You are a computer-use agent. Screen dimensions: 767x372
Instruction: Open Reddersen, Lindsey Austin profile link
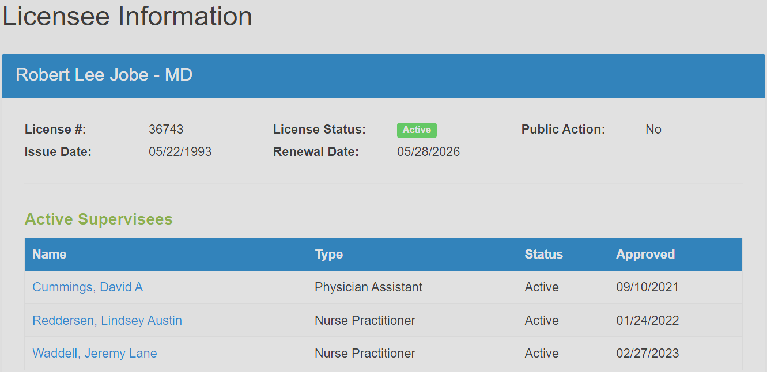click(107, 321)
